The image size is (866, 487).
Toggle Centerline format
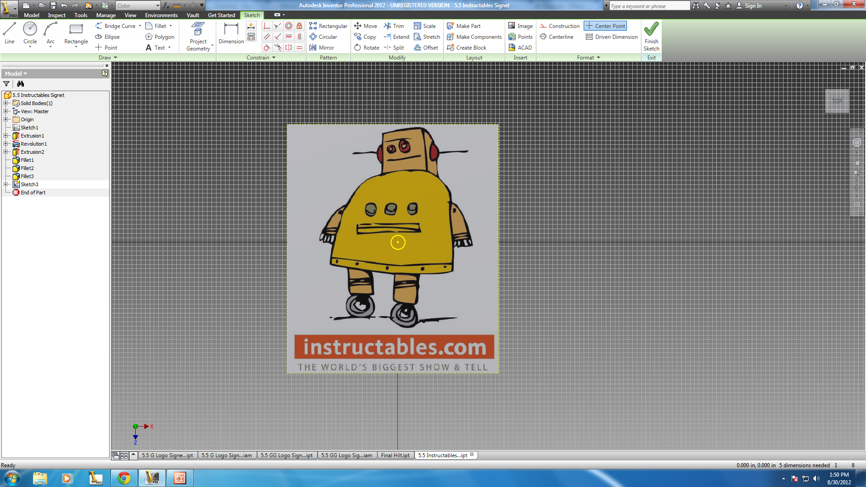pyautogui.click(x=557, y=37)
